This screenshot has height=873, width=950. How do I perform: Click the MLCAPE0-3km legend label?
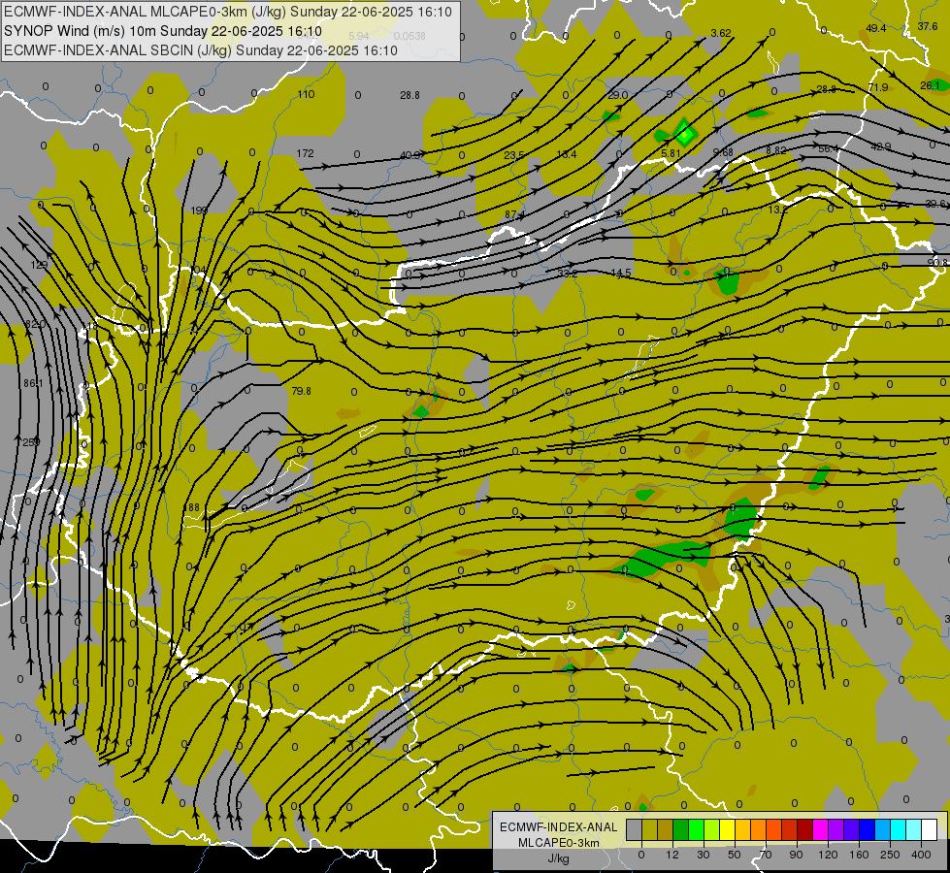[558, 843]
